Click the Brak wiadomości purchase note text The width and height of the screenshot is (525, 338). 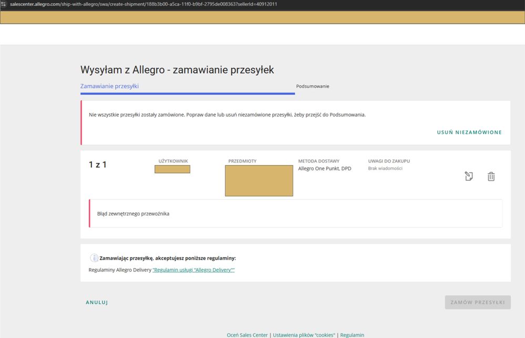(x=385, y=169)
